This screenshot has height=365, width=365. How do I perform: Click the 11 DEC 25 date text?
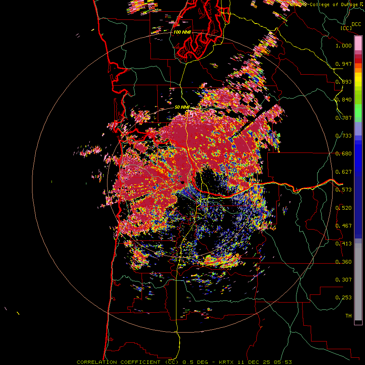[x=254, y=362]
